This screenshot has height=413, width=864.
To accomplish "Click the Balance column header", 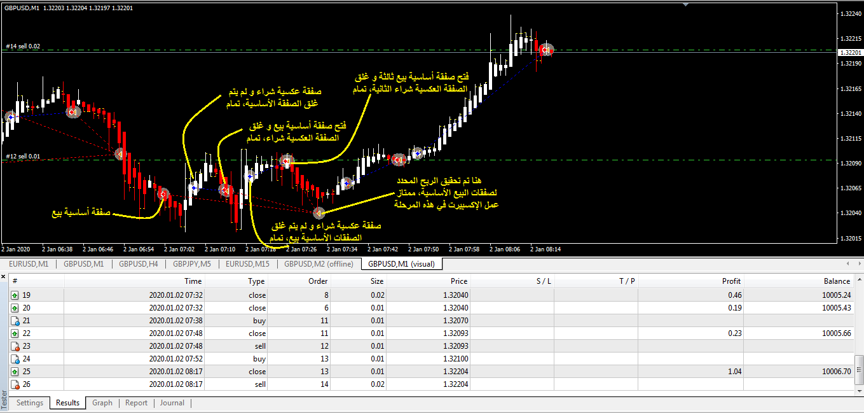I will 836,281.
